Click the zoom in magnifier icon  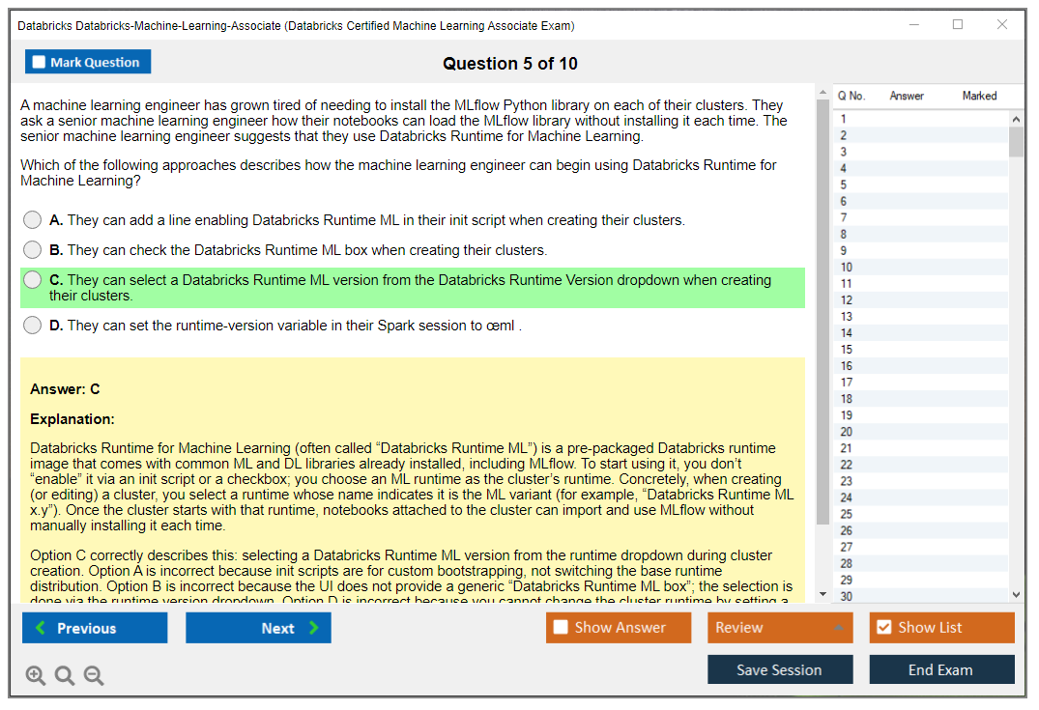click(x=36, y=675)
